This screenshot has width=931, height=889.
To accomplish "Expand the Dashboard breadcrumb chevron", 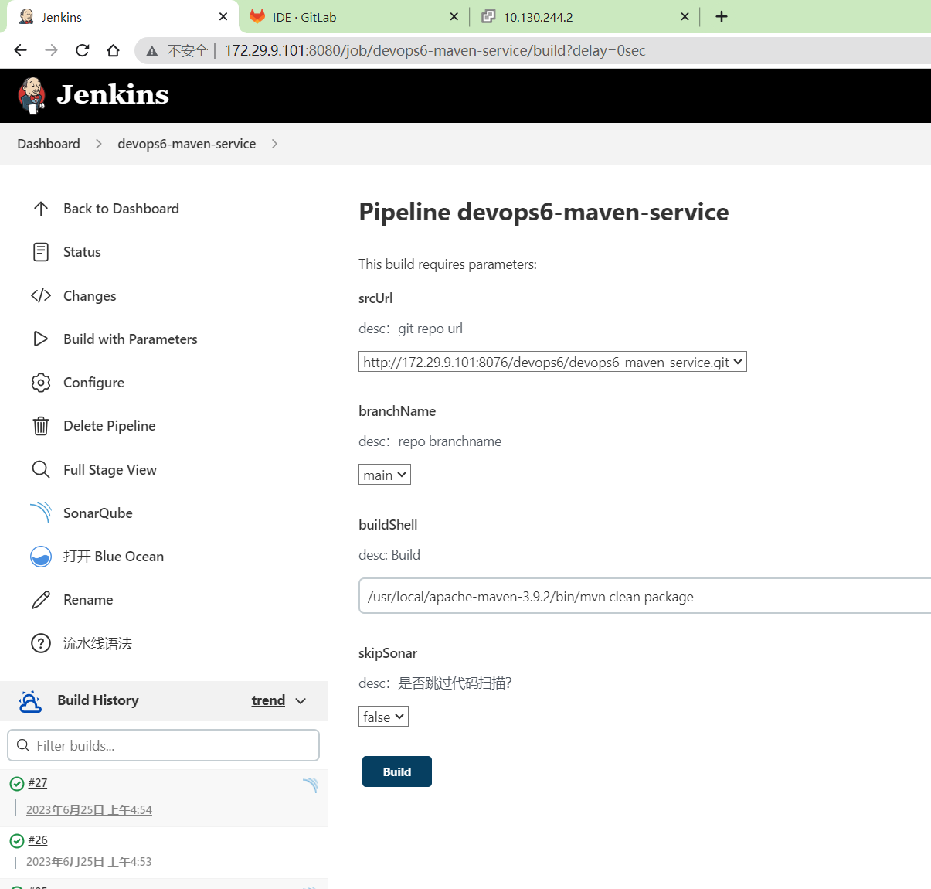I will point(99,144).
